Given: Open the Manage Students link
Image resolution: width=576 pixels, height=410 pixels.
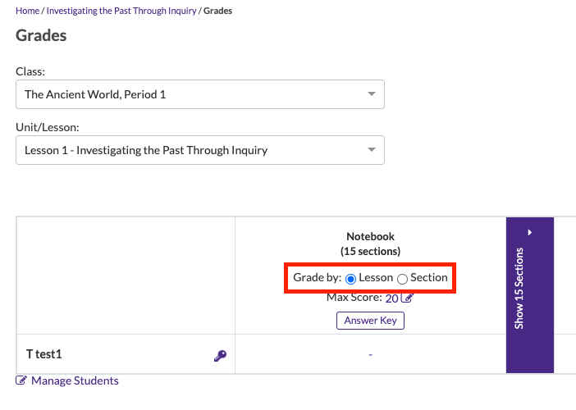Looking at the screenshot, I should 75,380.
